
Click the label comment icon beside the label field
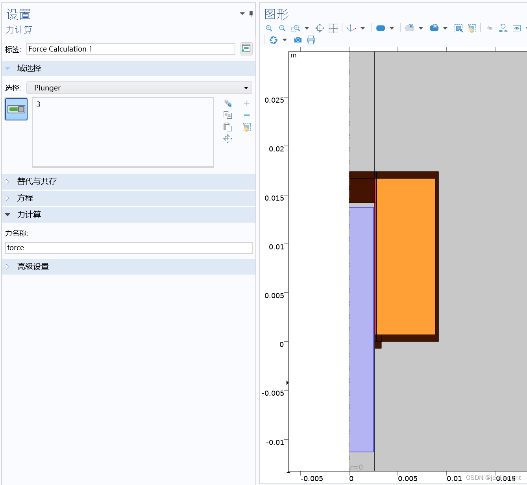[246, 49]
